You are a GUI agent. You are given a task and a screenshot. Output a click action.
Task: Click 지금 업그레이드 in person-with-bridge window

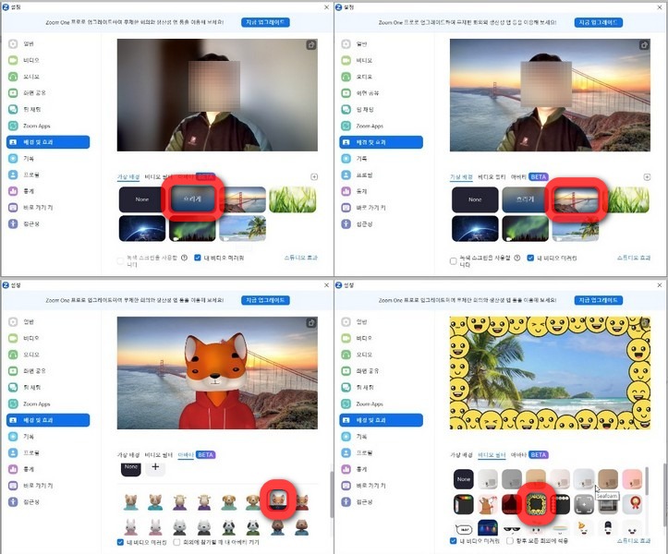tap(598, 22)
